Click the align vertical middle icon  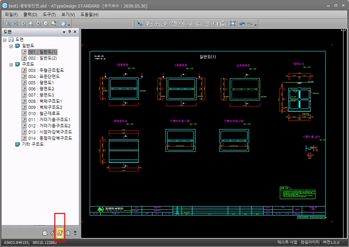point(182,24)
